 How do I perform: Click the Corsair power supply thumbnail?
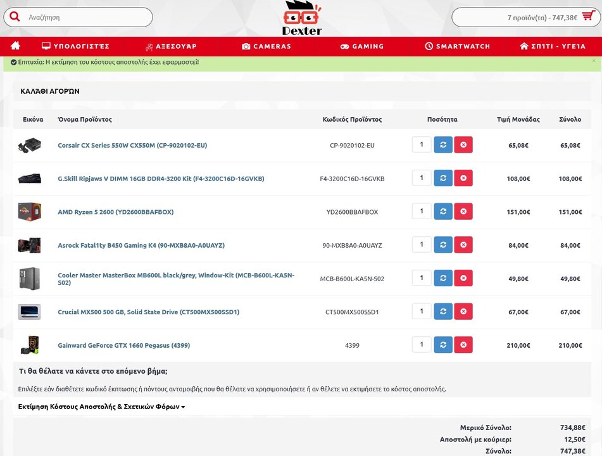coord(30,145)
